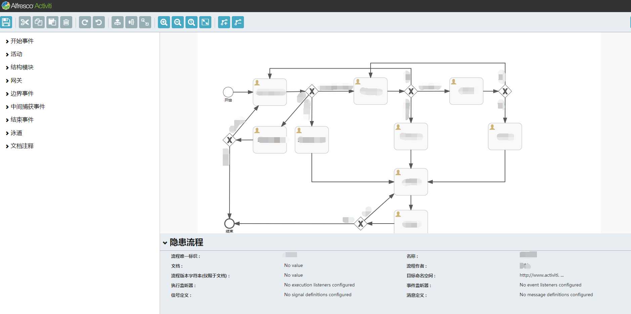Click the Paste icon in toolbar
631x314 pixels.
click(x=52, y=23)
